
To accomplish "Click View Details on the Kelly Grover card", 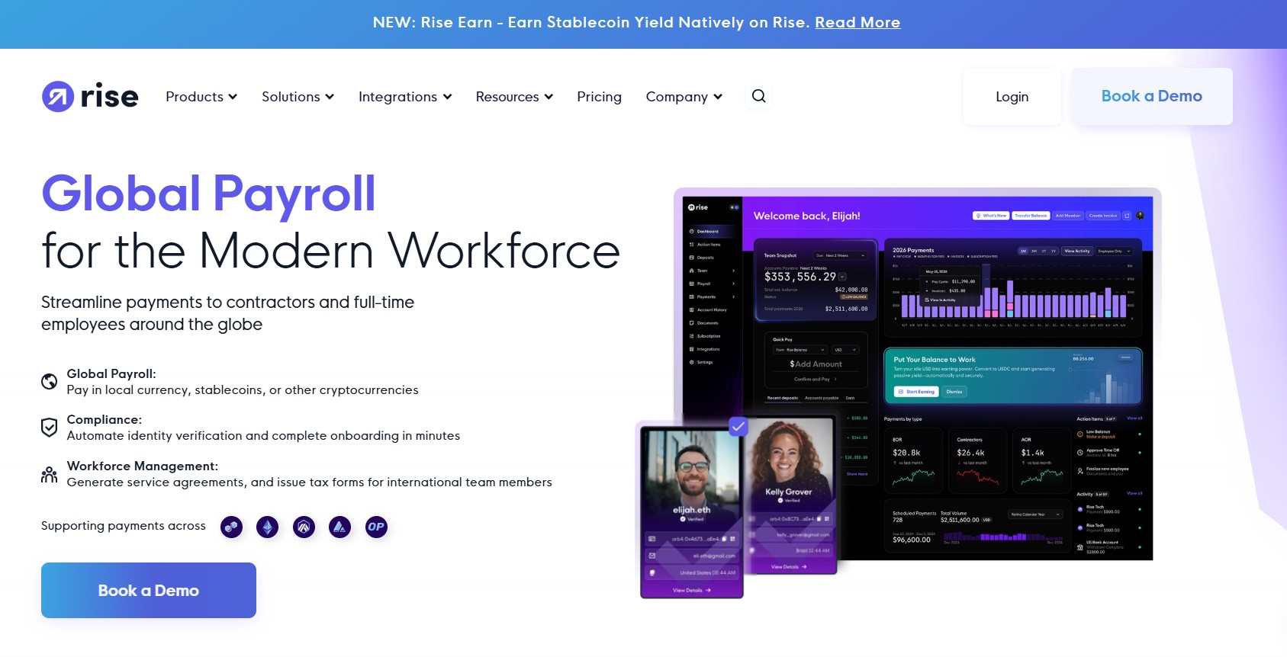I will [788, 566].
